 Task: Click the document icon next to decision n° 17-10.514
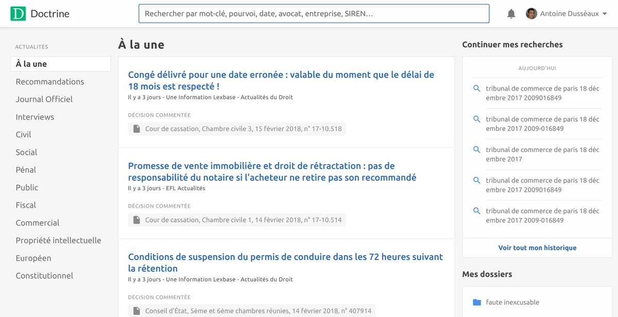(x=136, y=219)
